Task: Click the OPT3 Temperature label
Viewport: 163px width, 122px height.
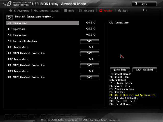Action: [x=18, y=71]
